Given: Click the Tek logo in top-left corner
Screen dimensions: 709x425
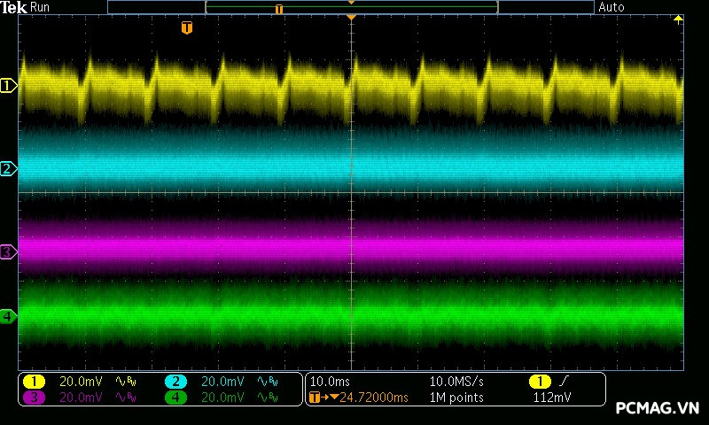Looking at the screenshot, I should click(x=14, y=7).
